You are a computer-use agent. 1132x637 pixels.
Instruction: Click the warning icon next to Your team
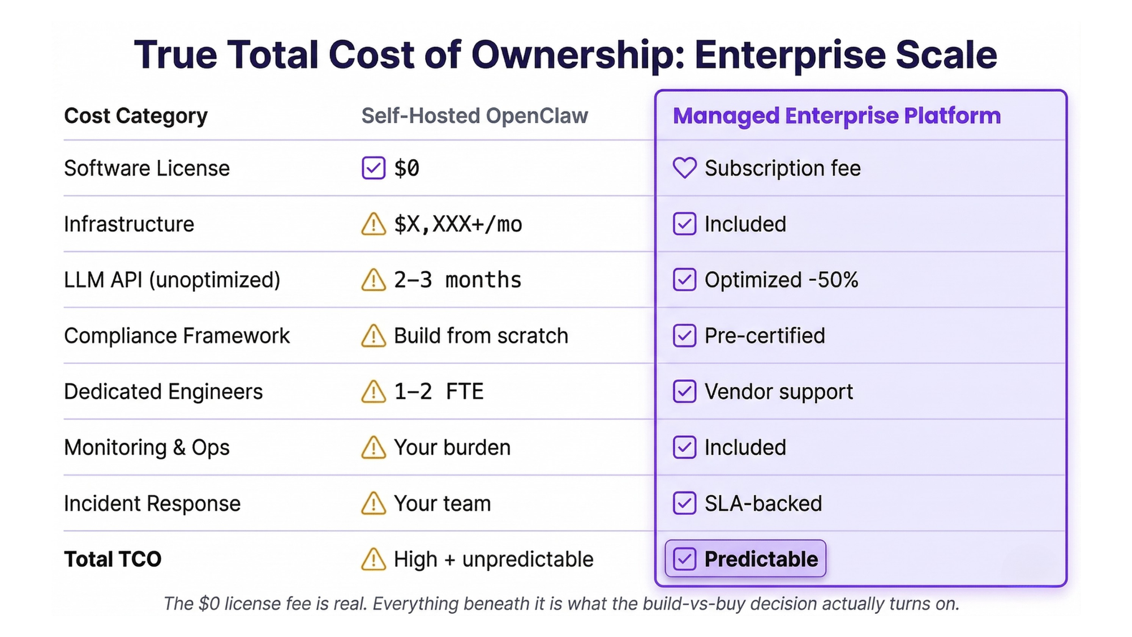(x=373, y=503)
